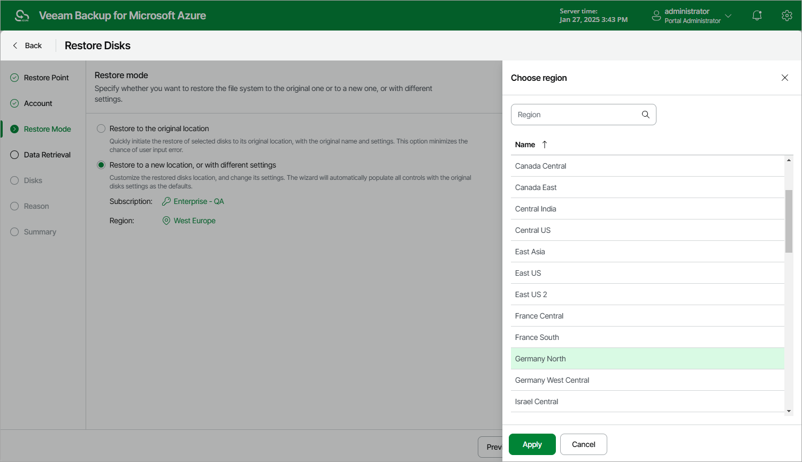Click the Restore Mode current step icon
The image size is (802, 462).
tap(14, 129)
